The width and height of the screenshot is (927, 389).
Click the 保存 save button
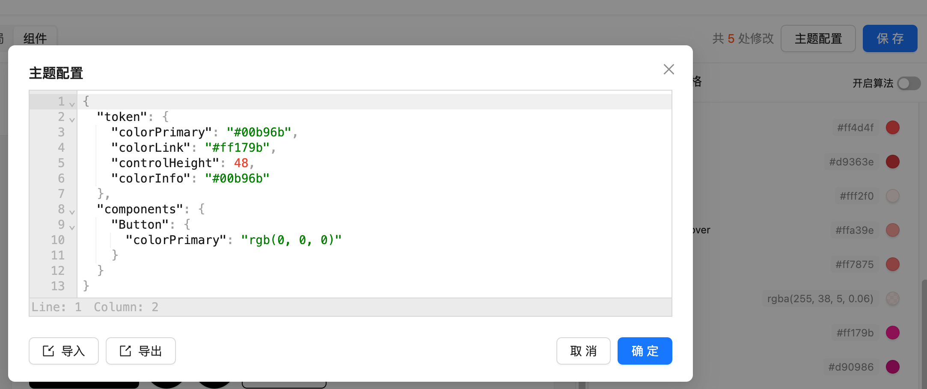pos(890,38)
